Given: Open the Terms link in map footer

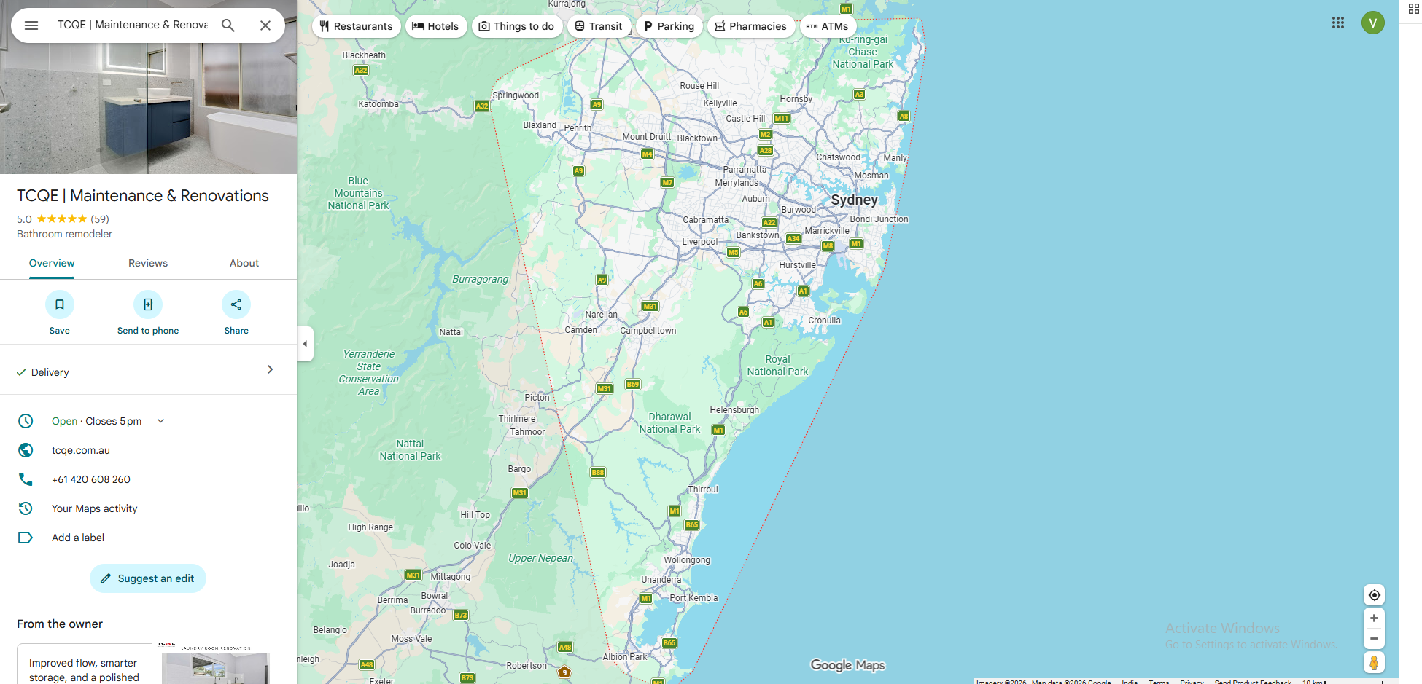Looking at the screenshot, I should pos(1159,682).
